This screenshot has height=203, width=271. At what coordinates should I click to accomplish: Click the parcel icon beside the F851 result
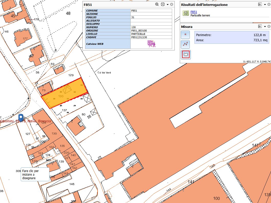pyautogui.click(x=185, y=13)
